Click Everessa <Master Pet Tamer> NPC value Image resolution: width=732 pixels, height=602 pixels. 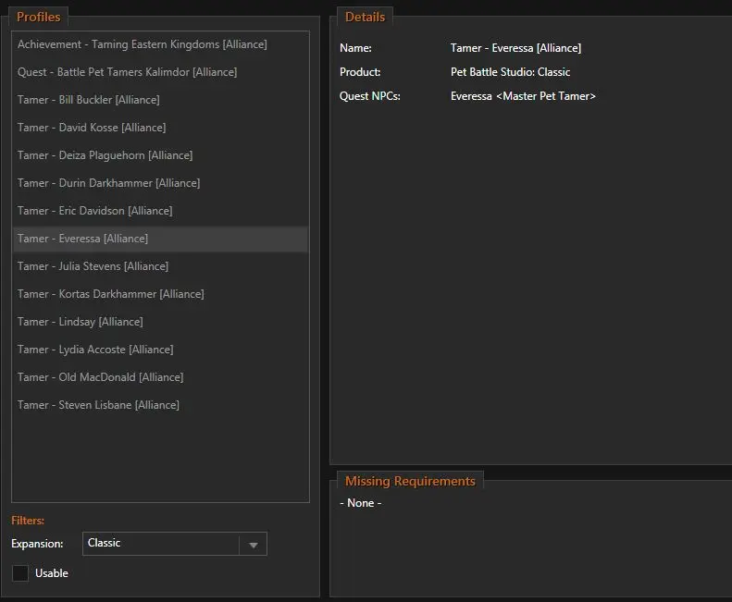[x=523, y=96]
